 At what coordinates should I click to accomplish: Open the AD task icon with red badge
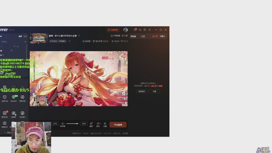coord(5,114)
